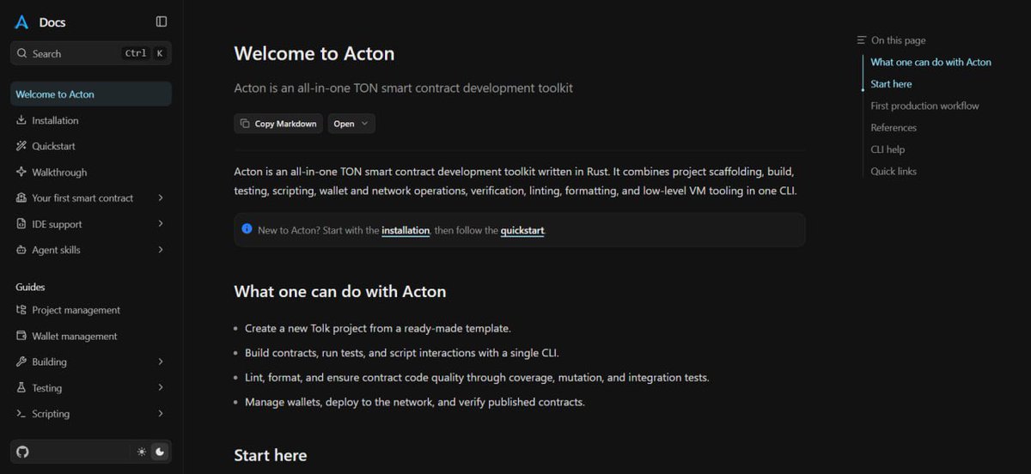
Task: Click the Wallet management icon
Action: tap(21, 336)
